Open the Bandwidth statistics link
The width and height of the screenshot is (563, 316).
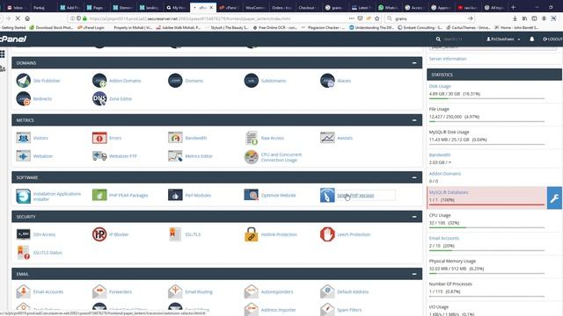440,154
